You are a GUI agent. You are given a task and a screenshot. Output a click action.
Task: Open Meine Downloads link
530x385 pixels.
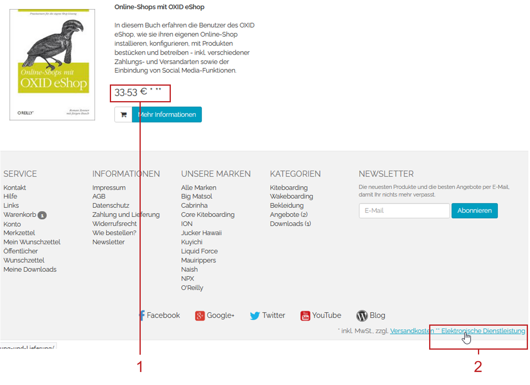pos(30,270)
